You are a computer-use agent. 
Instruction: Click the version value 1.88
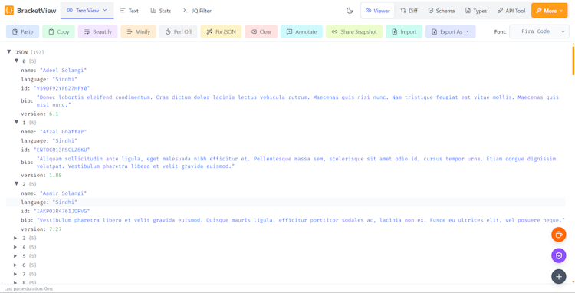click(x=55, y=176)
